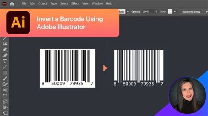Select the inverted barcode artwork
Image resolution: width=208 pixels, height=116 pixels.
click(x=139, y=68)
